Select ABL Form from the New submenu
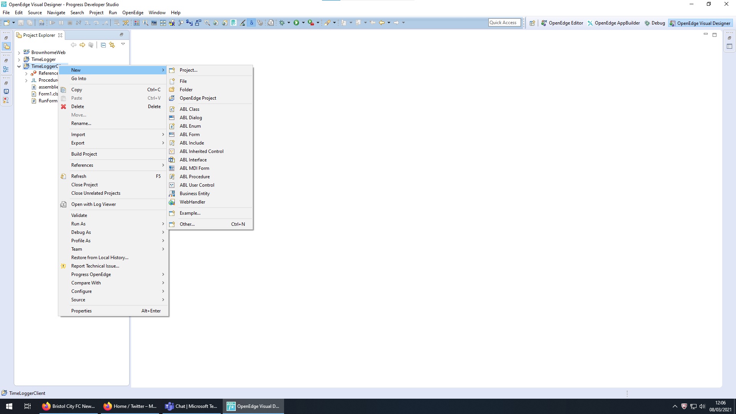This screenshot has width=736, height=414. [189, 134]
